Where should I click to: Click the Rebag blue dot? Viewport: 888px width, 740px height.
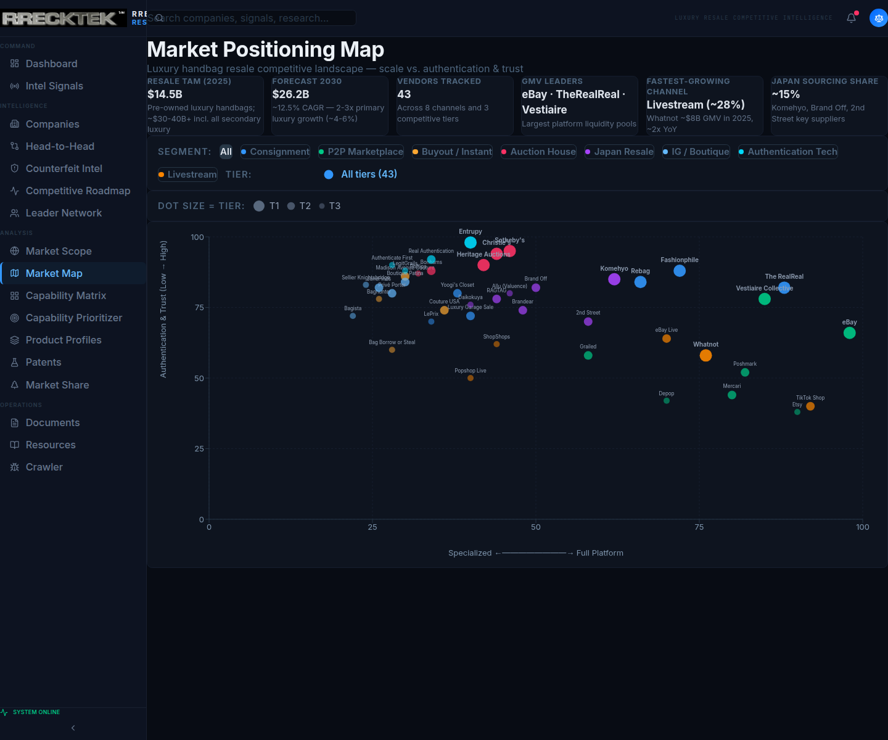(x=641, y=282)
